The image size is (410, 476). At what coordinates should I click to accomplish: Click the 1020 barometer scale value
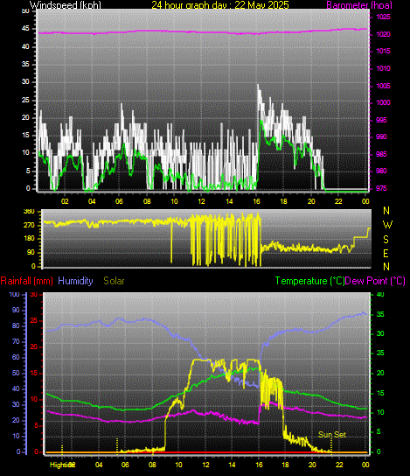[383, 34]
